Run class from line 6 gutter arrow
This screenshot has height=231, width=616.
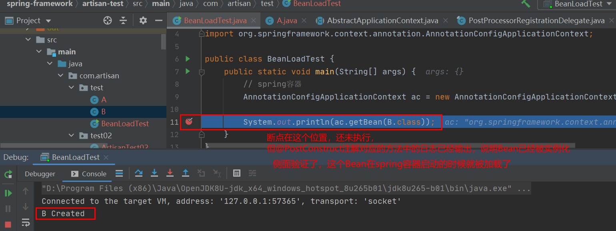(188, 59)
